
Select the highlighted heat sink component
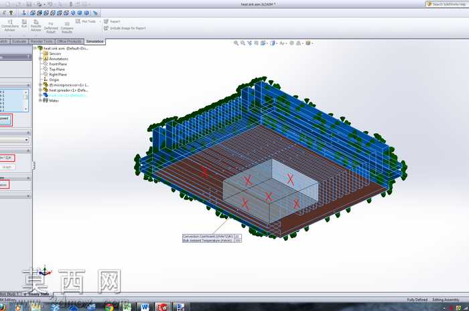coord(65,95)
